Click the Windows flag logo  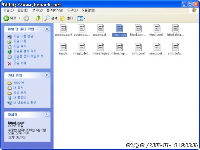point(194,10)
